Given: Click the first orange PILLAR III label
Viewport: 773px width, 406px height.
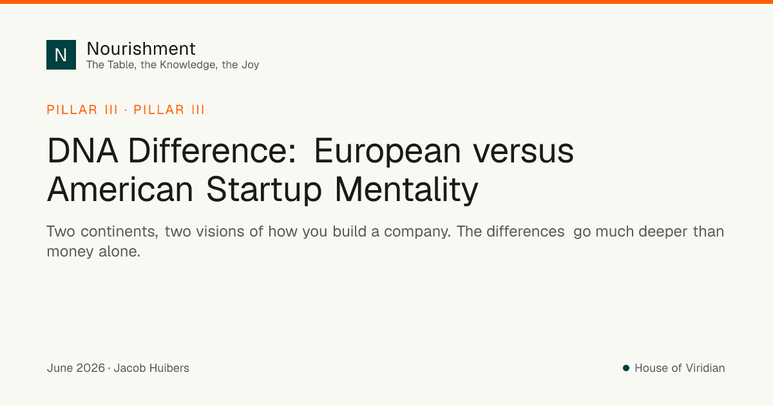Looking at the screenshot, I should [82, 110].
